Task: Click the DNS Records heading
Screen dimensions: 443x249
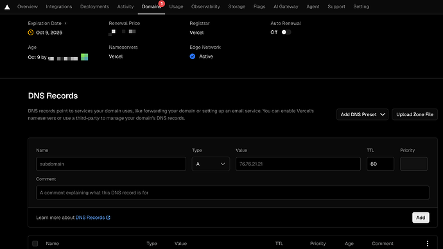Action: [x=53, y=96]
